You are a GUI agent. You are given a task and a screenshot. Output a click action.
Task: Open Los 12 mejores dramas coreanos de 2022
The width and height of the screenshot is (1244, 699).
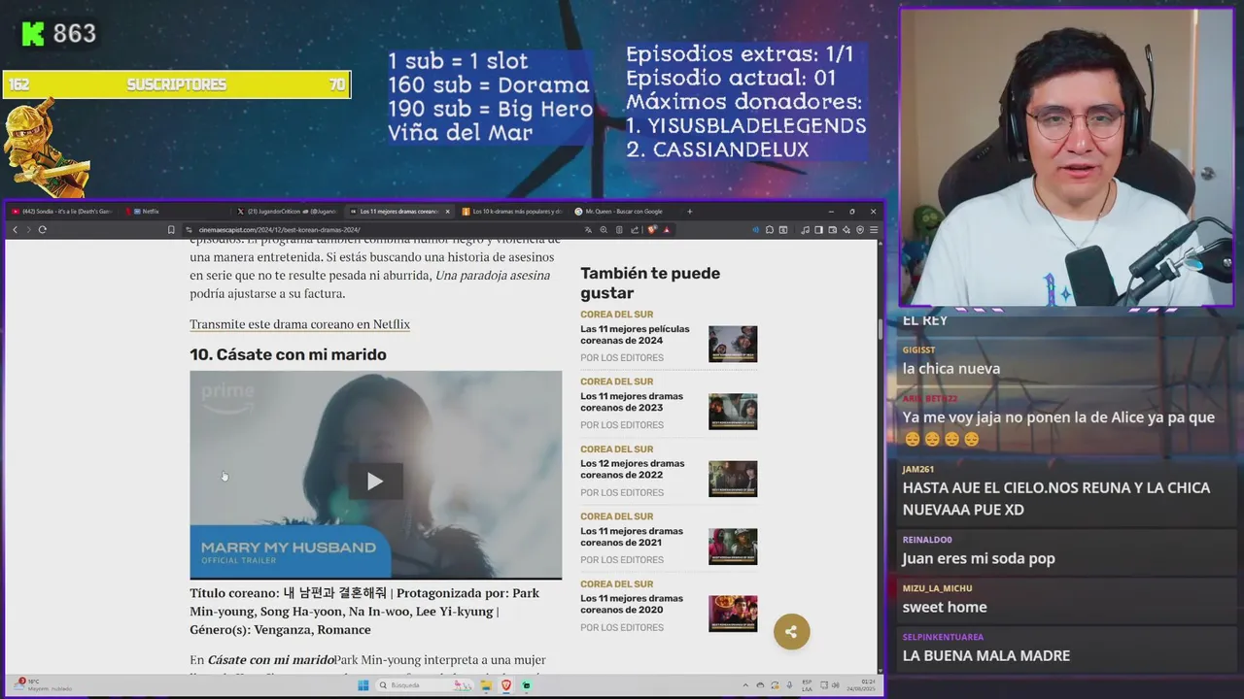click(x=632, y=469)
